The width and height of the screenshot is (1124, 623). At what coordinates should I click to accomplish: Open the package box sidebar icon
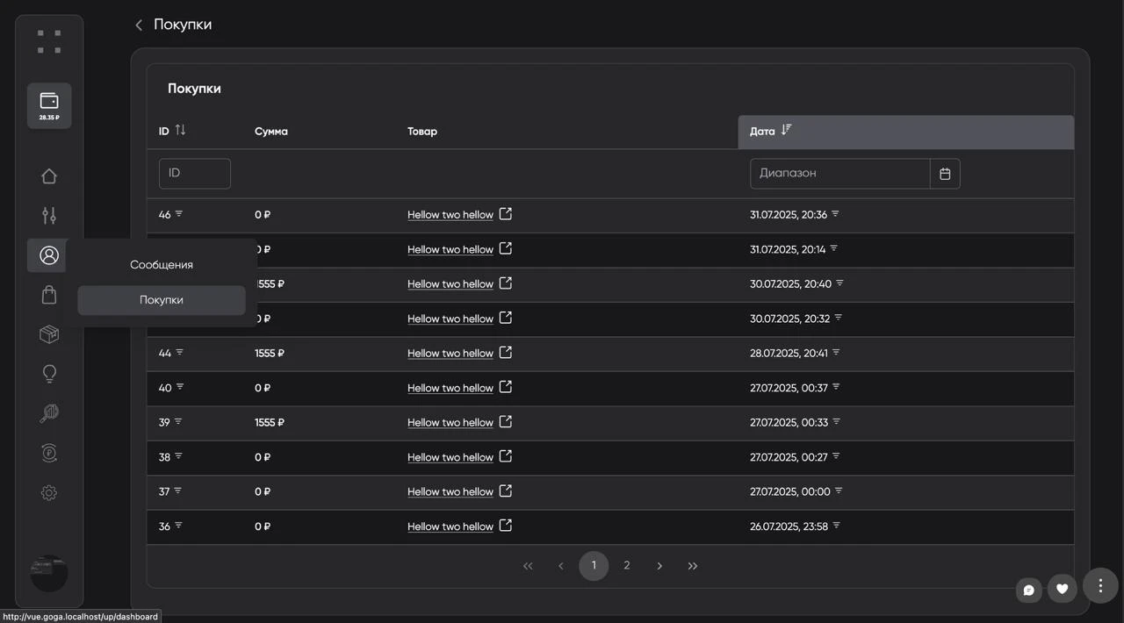click(49, 334)
